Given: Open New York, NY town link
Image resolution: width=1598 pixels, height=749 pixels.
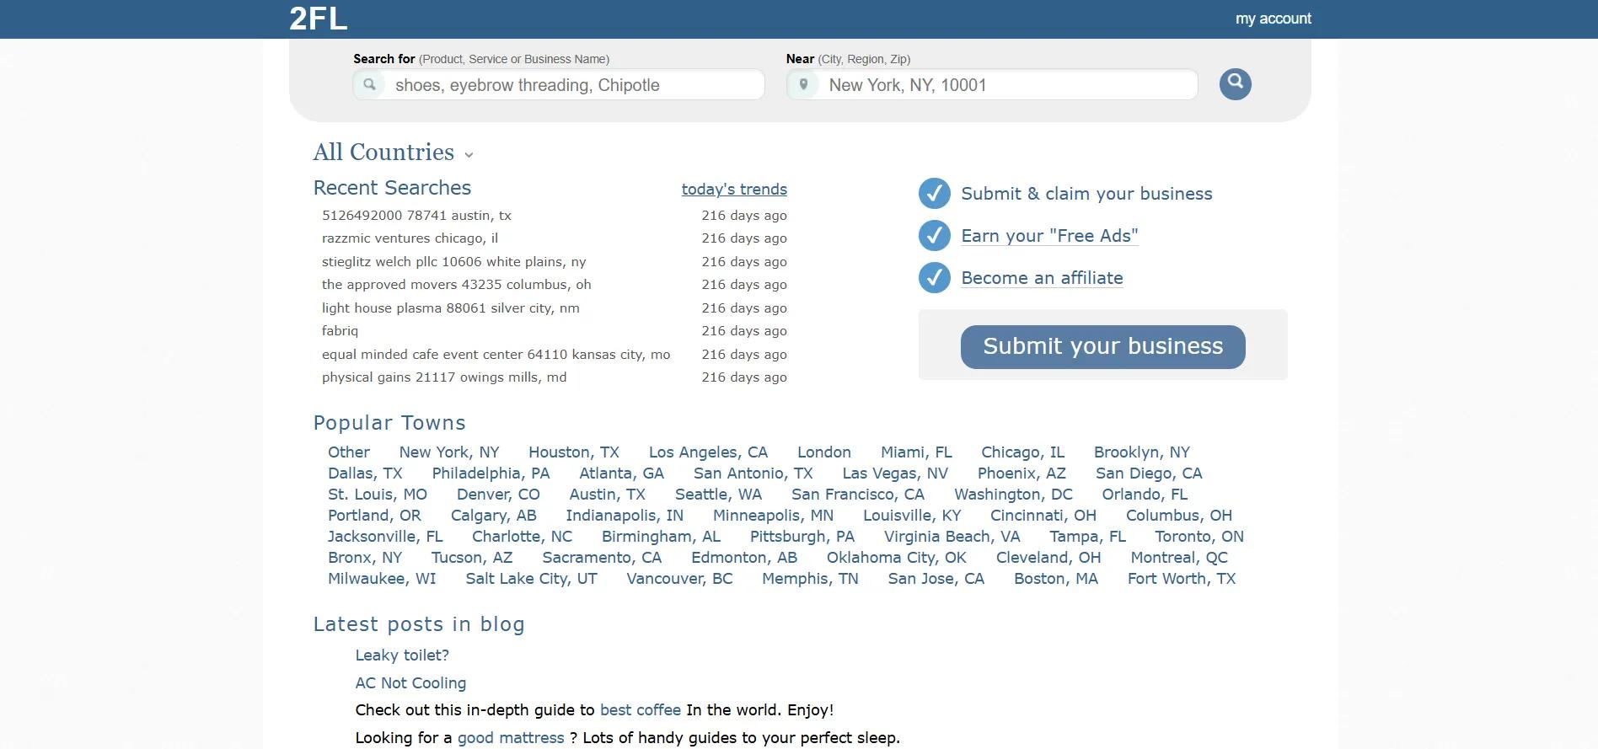Looking at the screenshot, I should coord(449,452).
